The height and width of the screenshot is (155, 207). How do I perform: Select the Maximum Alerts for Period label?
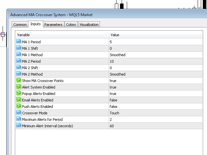42,119
